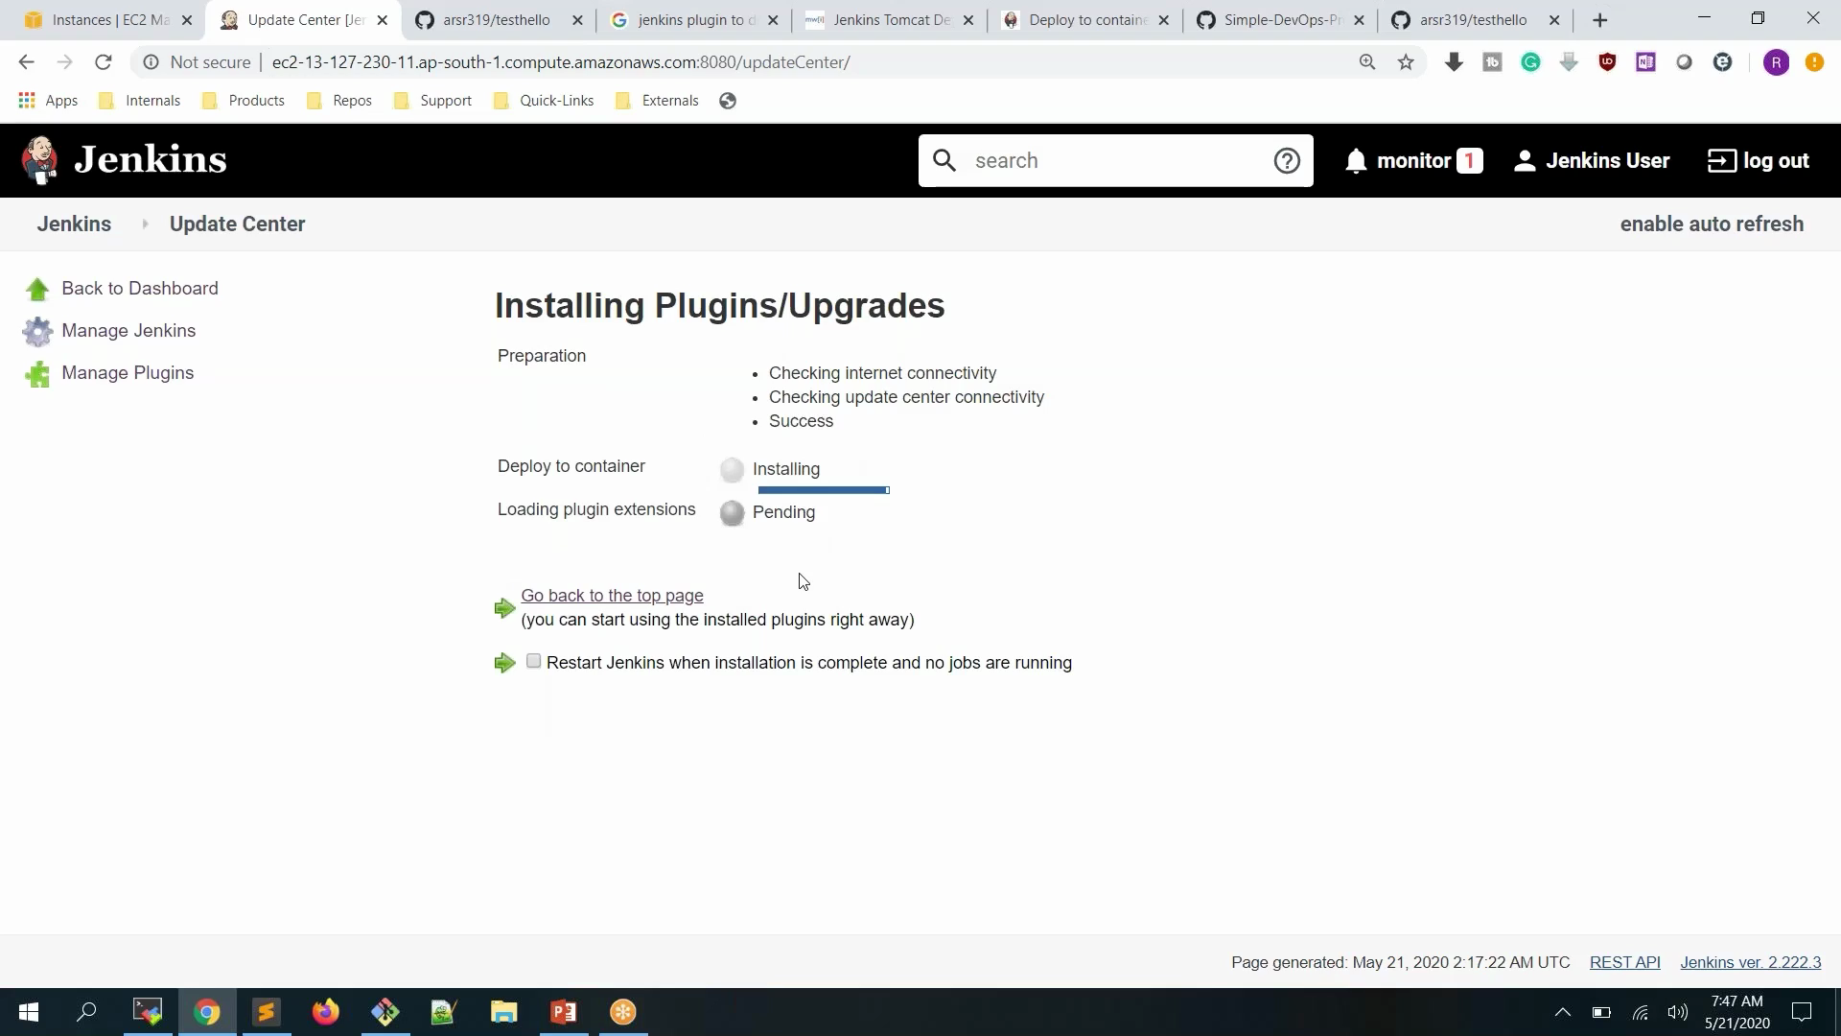Open a new browser tab
This screenshot has width=1841, height=1036.
point(1599,20)
